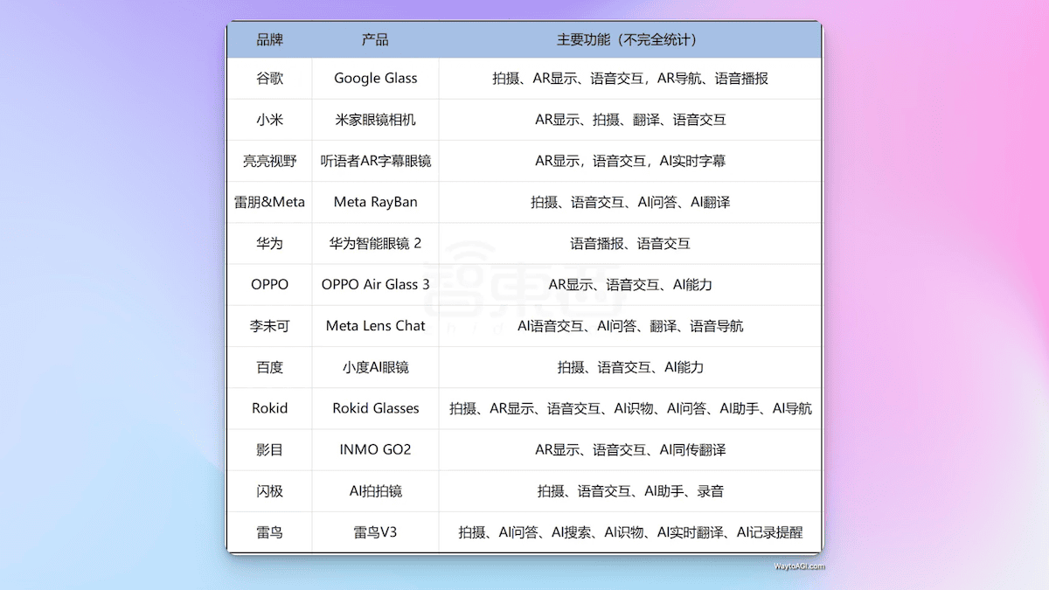Select 百度 features cell 拍摄、语音交互、AI能力
Viewport: 1049px width, 590px height.
[630, 367]
